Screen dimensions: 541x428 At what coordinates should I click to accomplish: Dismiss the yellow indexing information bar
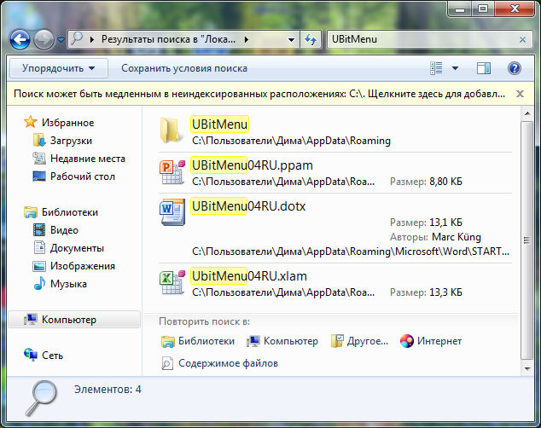point(520,94)
